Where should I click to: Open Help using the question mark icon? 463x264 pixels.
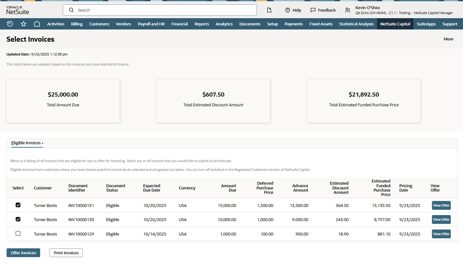pyautogui.click(x=293, y=10)
